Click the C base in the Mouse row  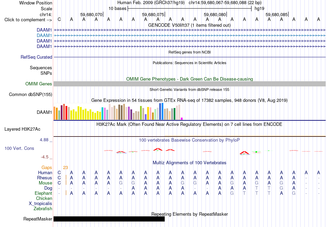pos(59,183)
